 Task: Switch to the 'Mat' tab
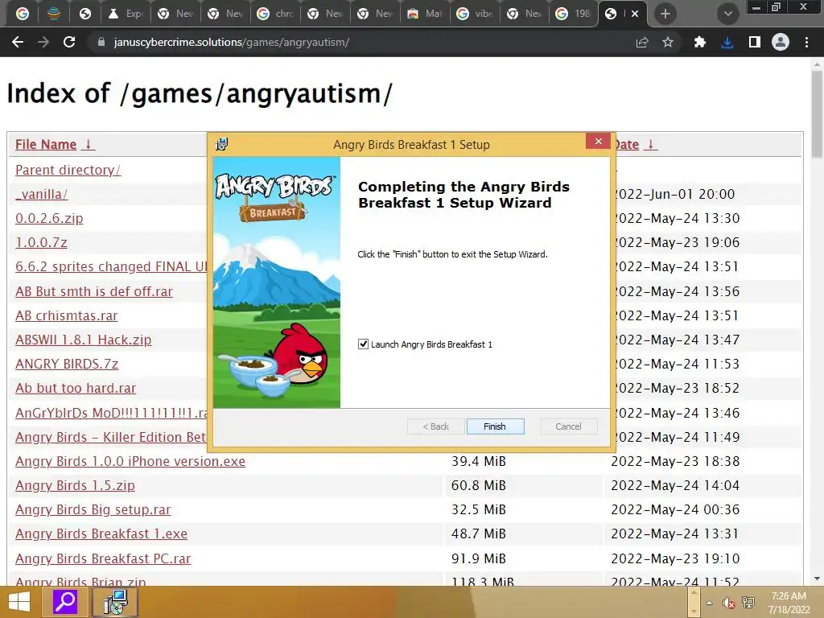[425, 14]
